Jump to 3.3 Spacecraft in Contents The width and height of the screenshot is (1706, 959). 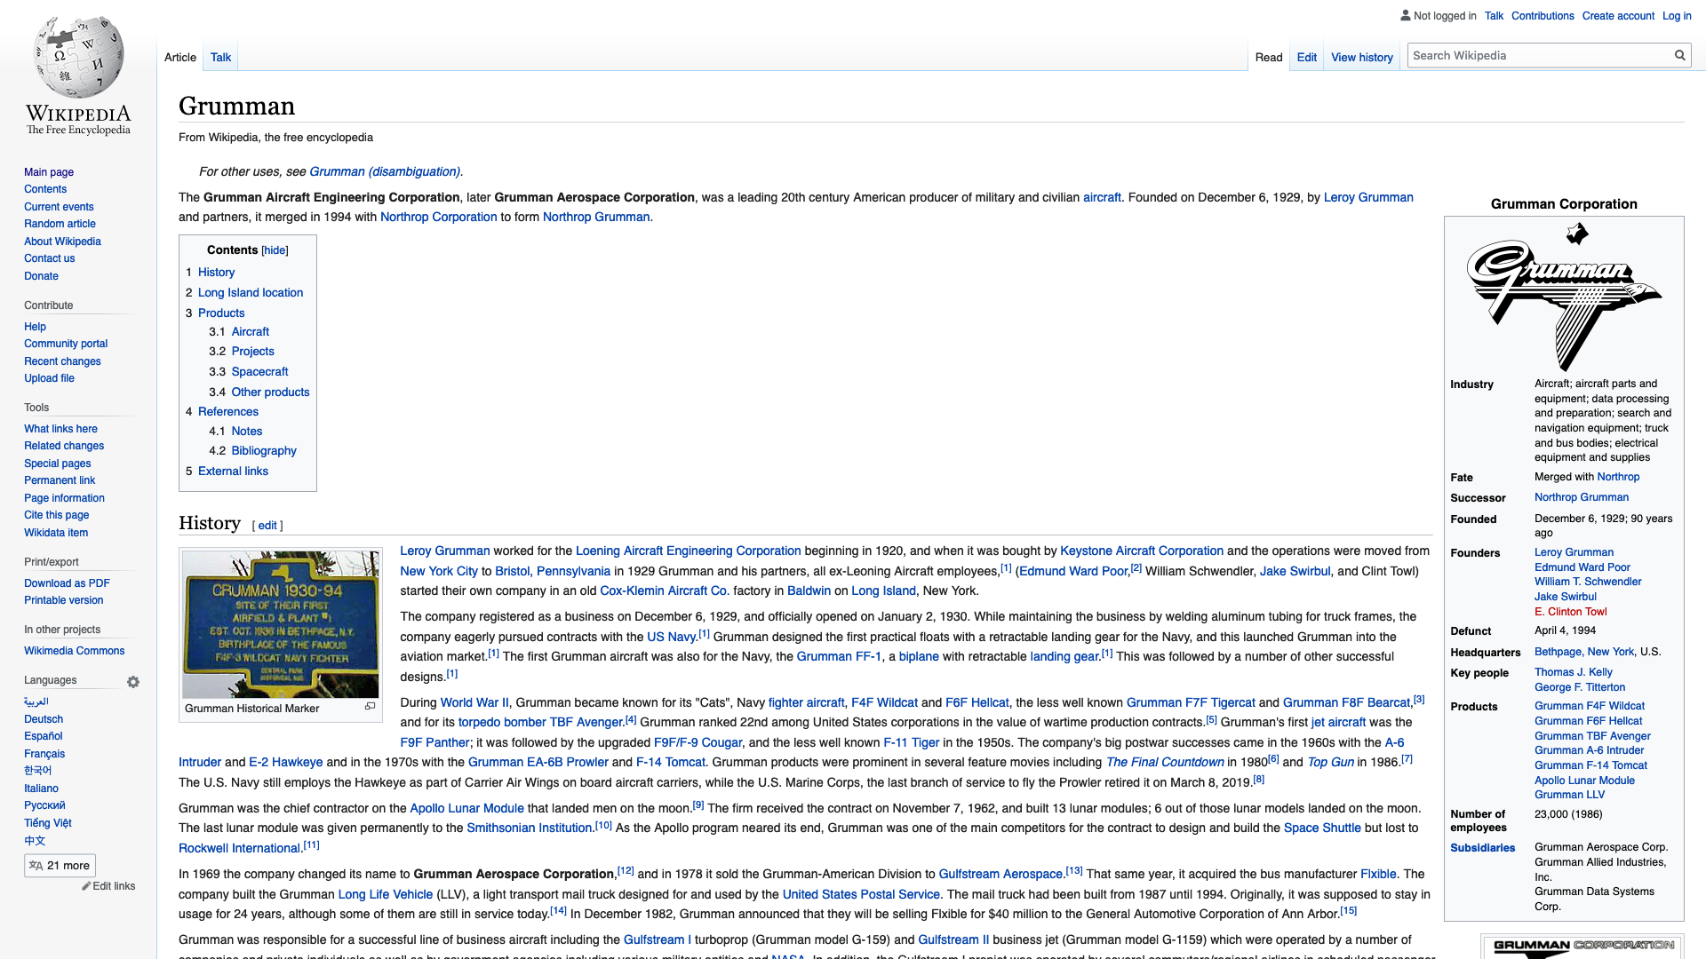259,372
